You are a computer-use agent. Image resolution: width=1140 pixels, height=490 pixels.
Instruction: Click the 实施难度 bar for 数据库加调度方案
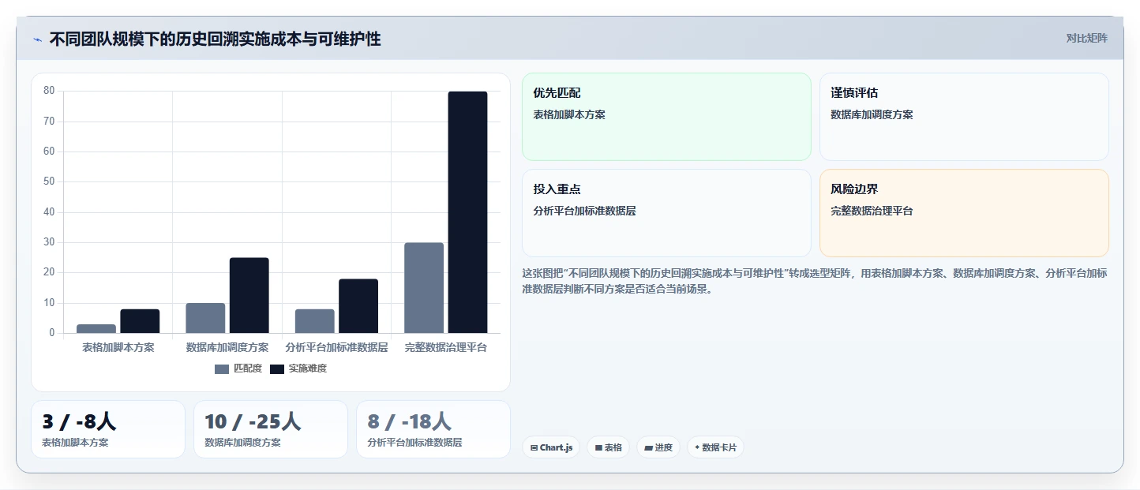coord(249,295)
